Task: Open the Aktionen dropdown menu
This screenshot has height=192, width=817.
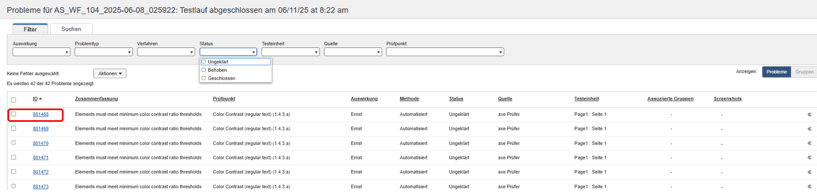Action: [110, 73]
